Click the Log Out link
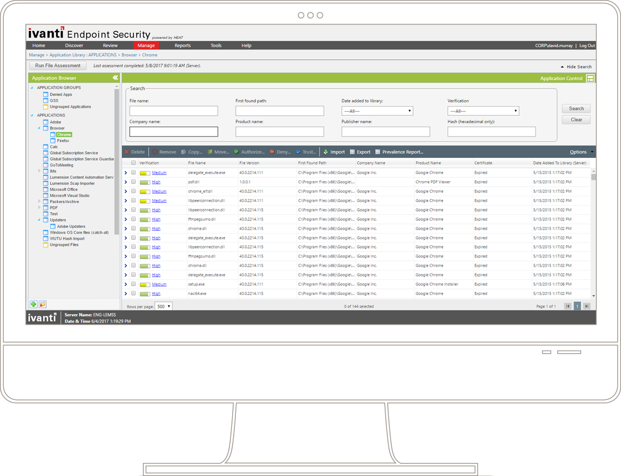 (x=587, y=46)
